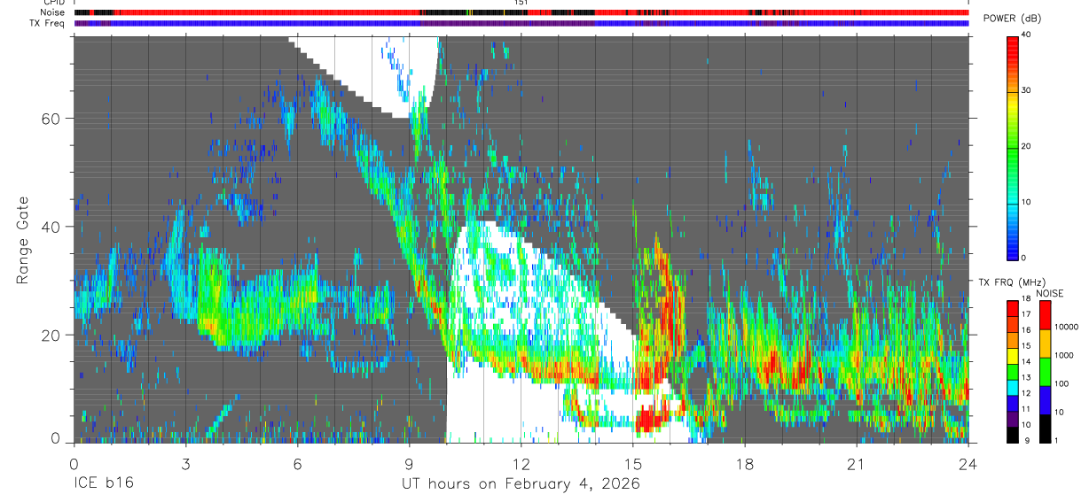Screen dimensions: 1089x502
Task: Pick the black swatch in NOISE legend
Action: (x=1045, y=428)
